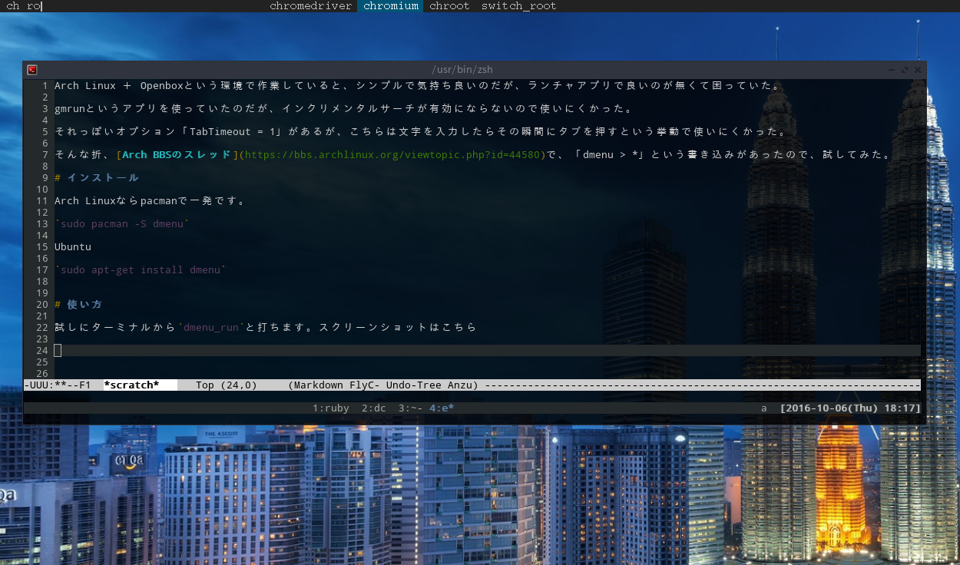Activate tmux window 4:e*
Image resolution: width=960 pixels, height=565 pixels.
(x=441, y=408)
